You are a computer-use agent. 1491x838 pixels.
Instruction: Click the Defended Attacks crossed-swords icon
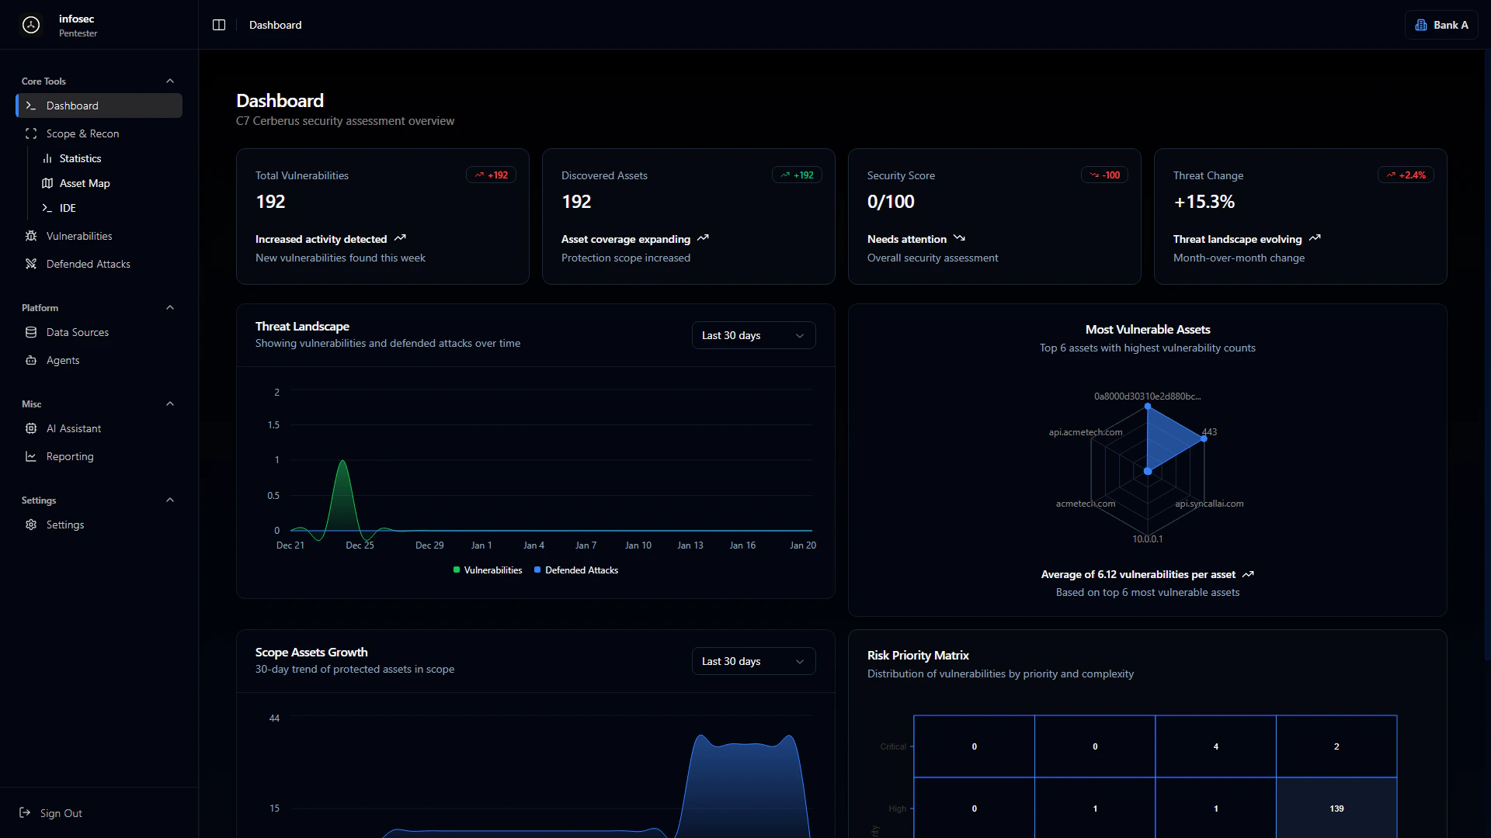[x=31, y=264]
